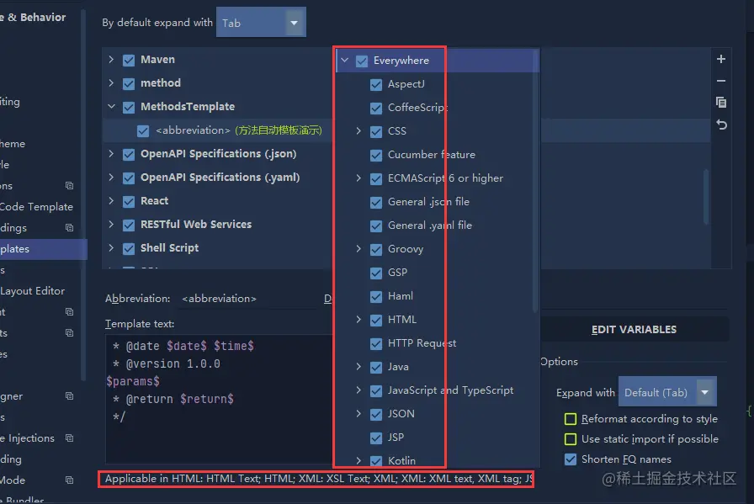754x504 pixels.
Task: Toggle 'General .yaml file' context checkbox
Action: pyautogui.click(x=376, y=226)
